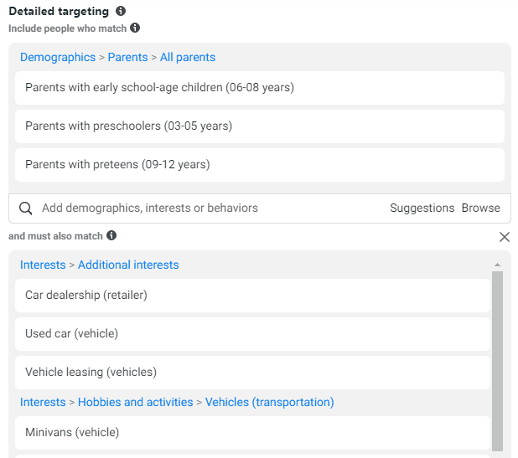
Task: Click info icon next to and must also match
Action: [111, 236]
